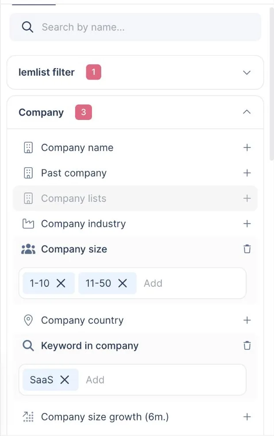Add a Company industry filter with plus icon
The height and width of the screenshot is (436, 274).
coord(247,224)
